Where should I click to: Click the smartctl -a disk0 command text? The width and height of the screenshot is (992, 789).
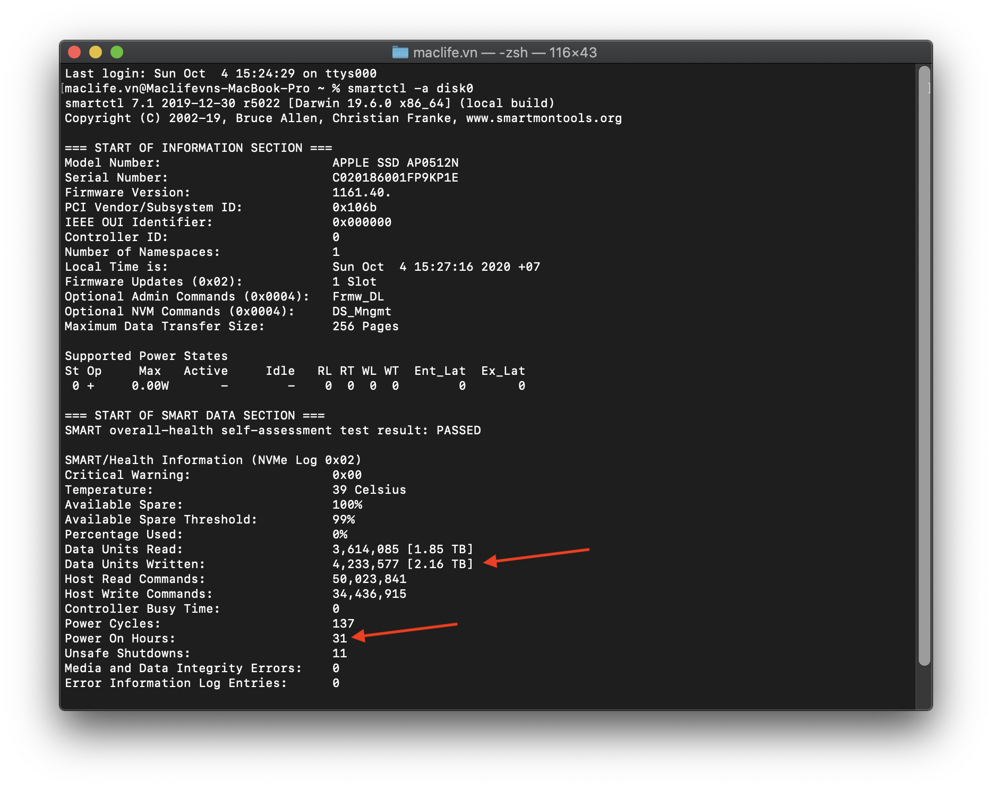410,89
